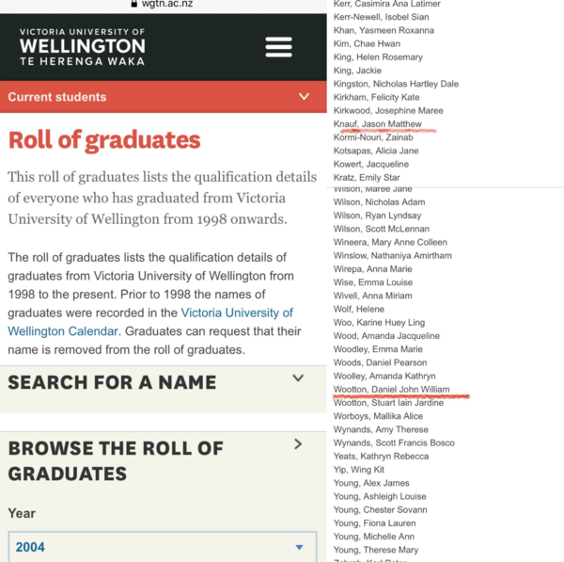Select the name Kratz, Emily Star
The image size is (564, 562).
[x=367, y=177]
